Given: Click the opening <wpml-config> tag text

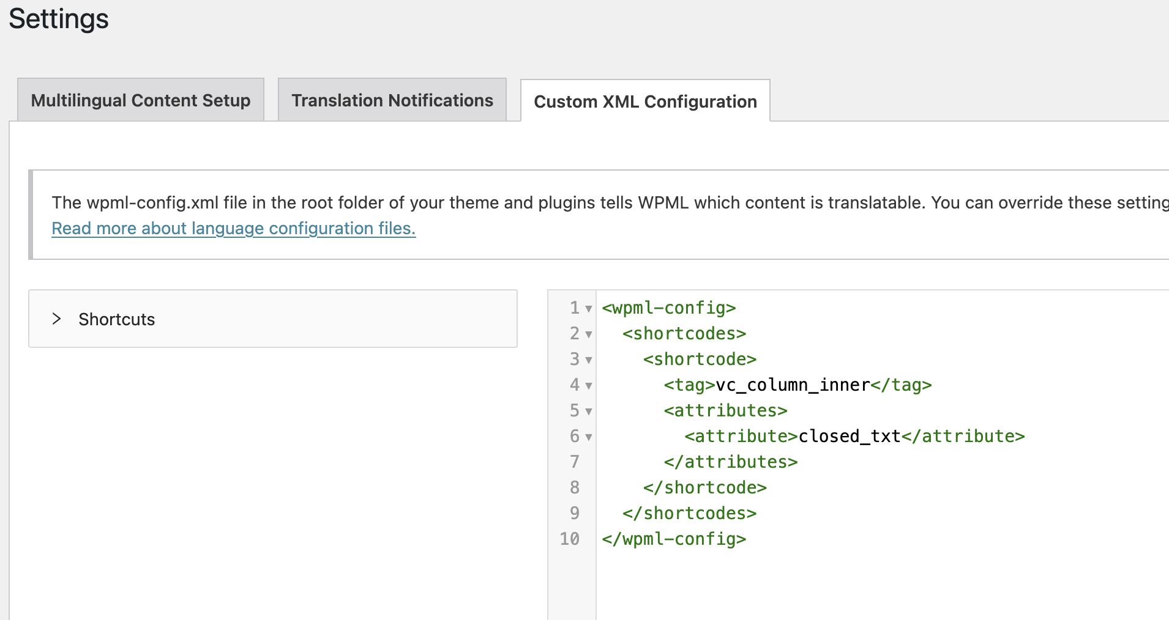Looking at the screenshot, I should (x=669, y=308).
